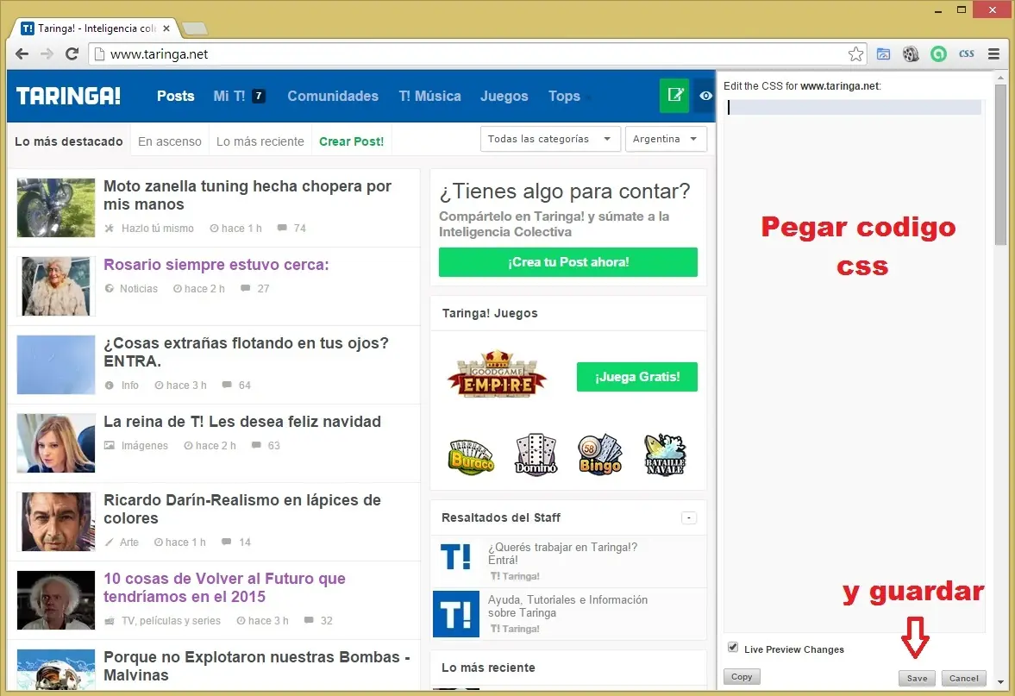Open Chrome hamburger menu
Screen dimensions: 1015x696
(x=993, y=54)
